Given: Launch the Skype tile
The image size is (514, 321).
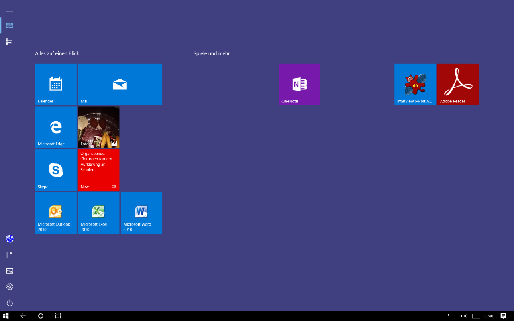Looking at the screenshot, I should pyautogui.click(x=56, y=170).
